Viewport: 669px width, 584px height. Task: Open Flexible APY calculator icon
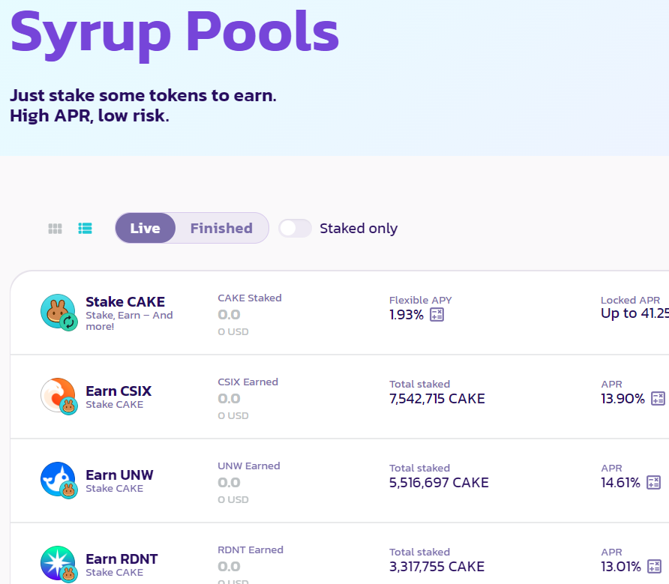coord(436,315)
